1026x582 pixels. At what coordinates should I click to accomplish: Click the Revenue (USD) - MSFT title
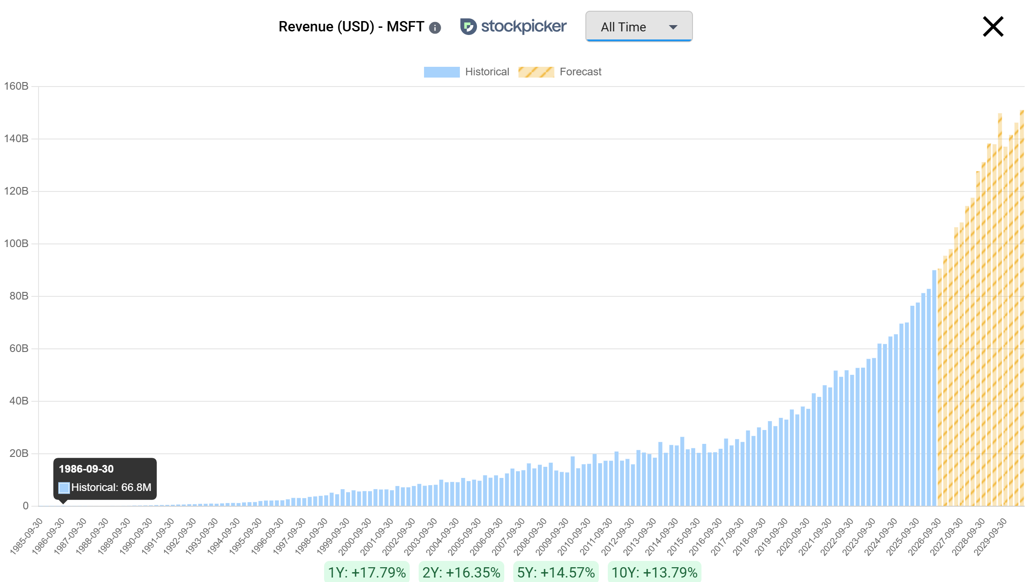(x=351, y=27)
